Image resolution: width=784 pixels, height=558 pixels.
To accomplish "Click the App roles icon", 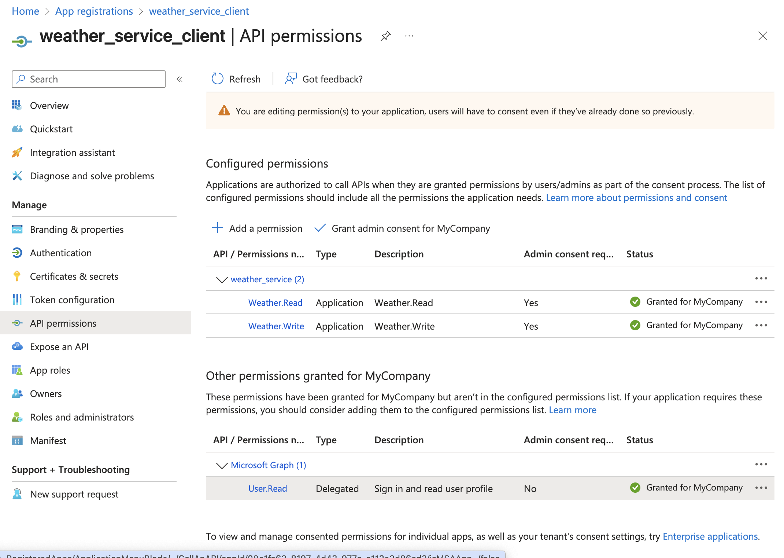I will (17, 370).
